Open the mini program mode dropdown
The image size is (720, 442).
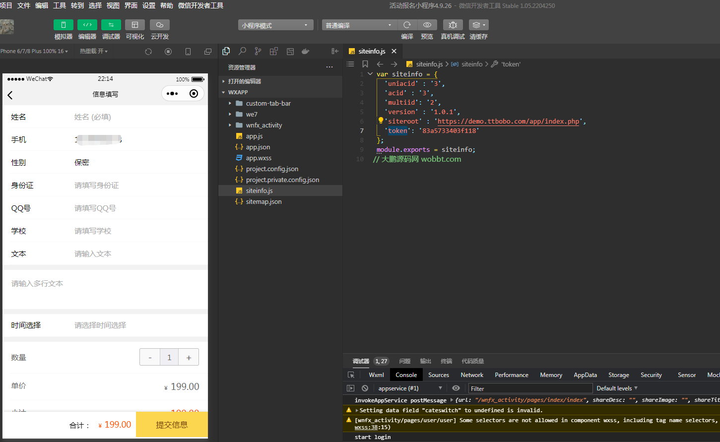click(275, 25)
